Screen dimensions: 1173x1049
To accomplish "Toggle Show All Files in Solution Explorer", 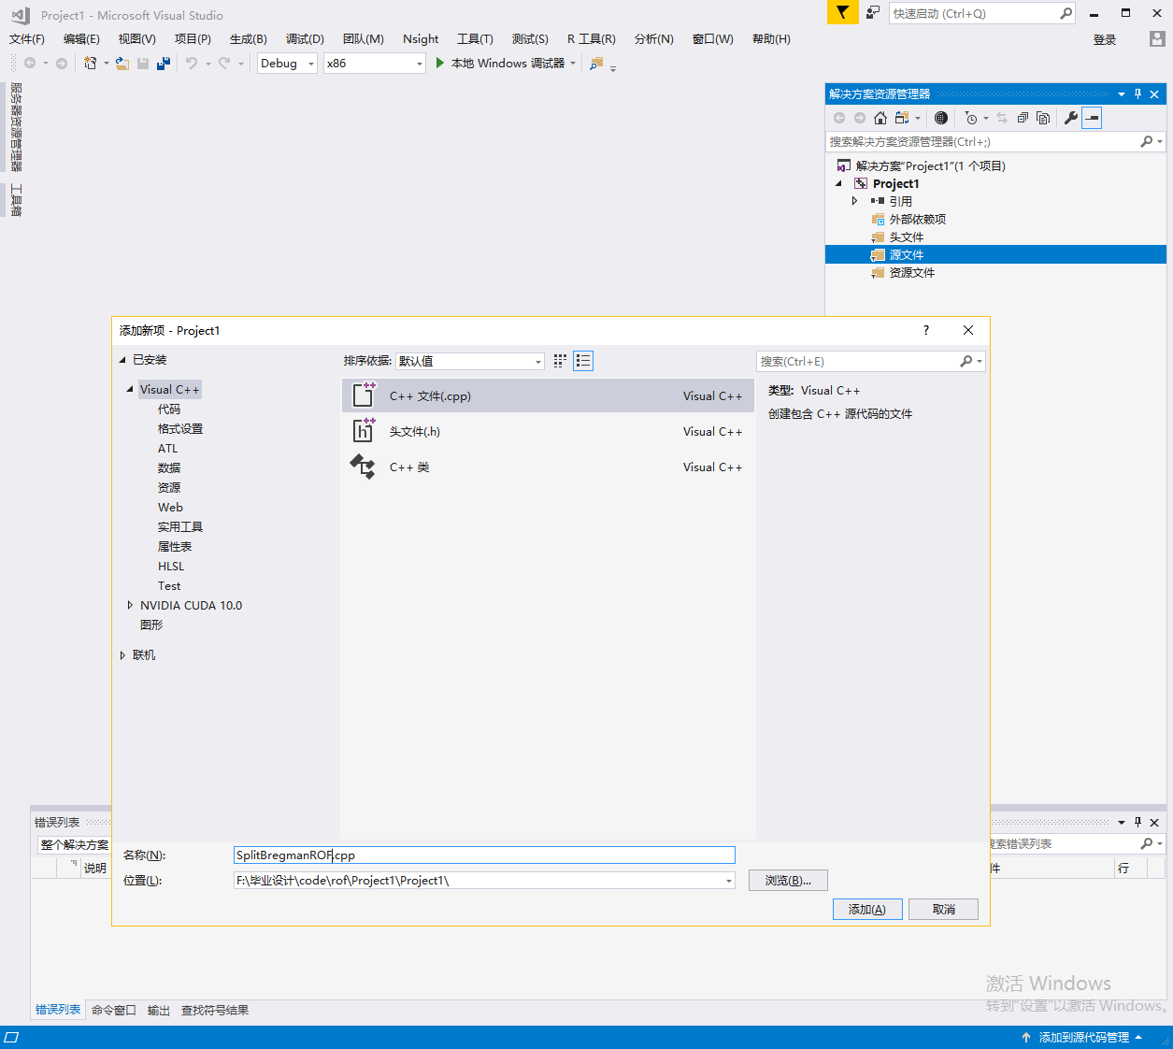I will 1043,118.
